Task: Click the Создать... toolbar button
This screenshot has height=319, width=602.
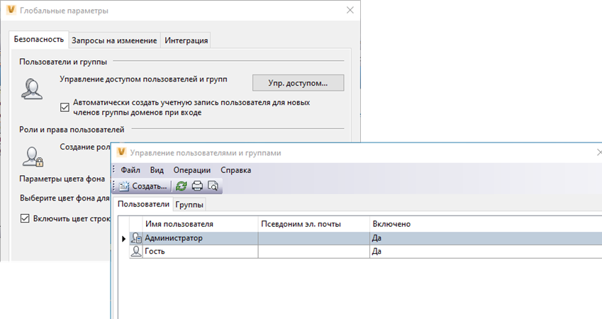Action: click(x=143, y=186)
